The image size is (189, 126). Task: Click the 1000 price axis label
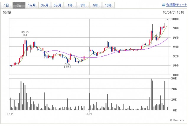pos(175,19)
